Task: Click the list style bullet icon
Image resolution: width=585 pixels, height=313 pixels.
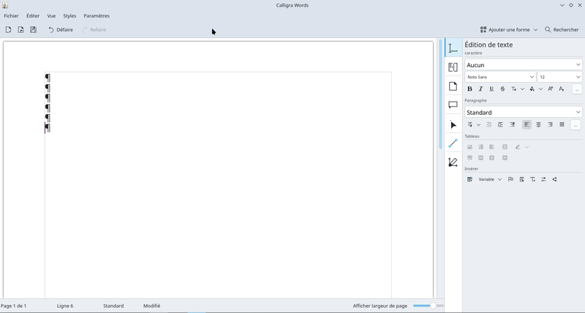Action: pyautogui.click(x=469, y=124)
